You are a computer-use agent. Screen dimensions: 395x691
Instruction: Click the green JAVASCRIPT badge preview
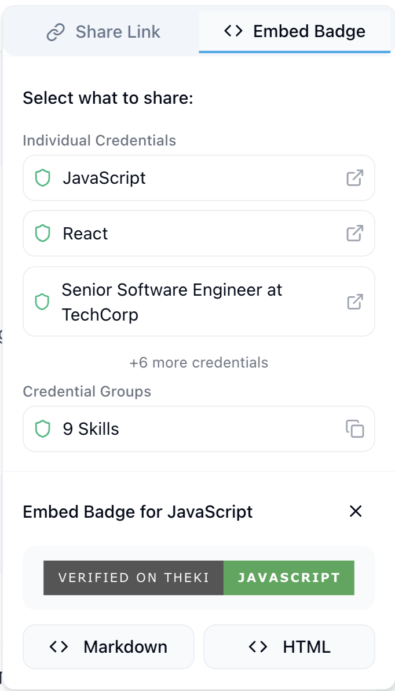point(289,578)
